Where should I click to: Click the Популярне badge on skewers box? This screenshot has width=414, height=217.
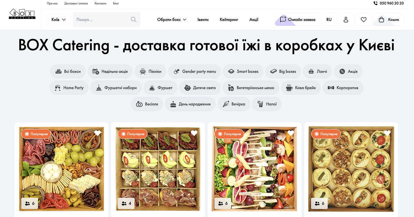tap(229, 134)
